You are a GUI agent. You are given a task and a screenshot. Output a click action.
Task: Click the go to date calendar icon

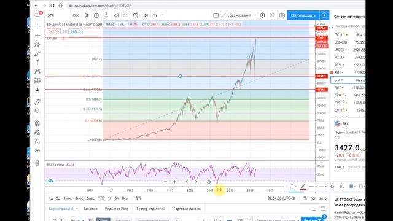click(x=138, y=198)
